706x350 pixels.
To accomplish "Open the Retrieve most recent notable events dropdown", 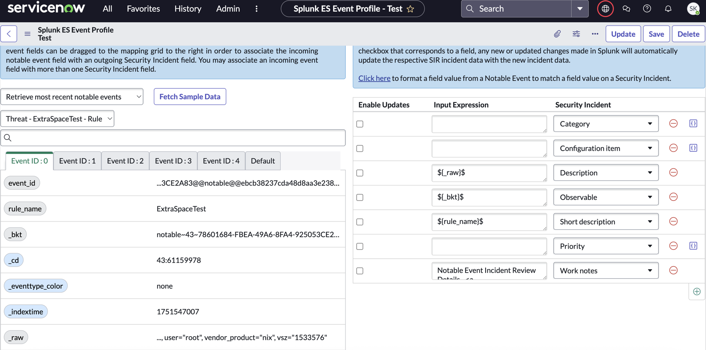I will click(72, 97).
